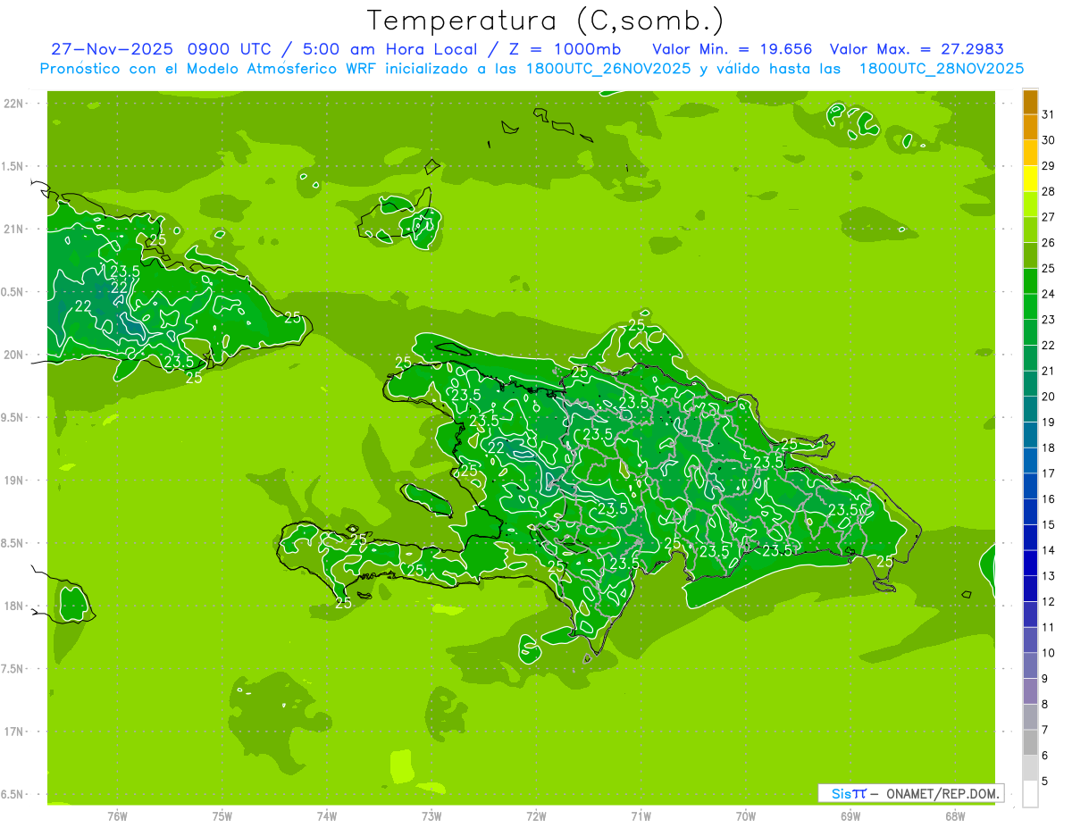Click the 71W longitude axis label
This screenshot has height=828, width=1072.
(641, 816)
